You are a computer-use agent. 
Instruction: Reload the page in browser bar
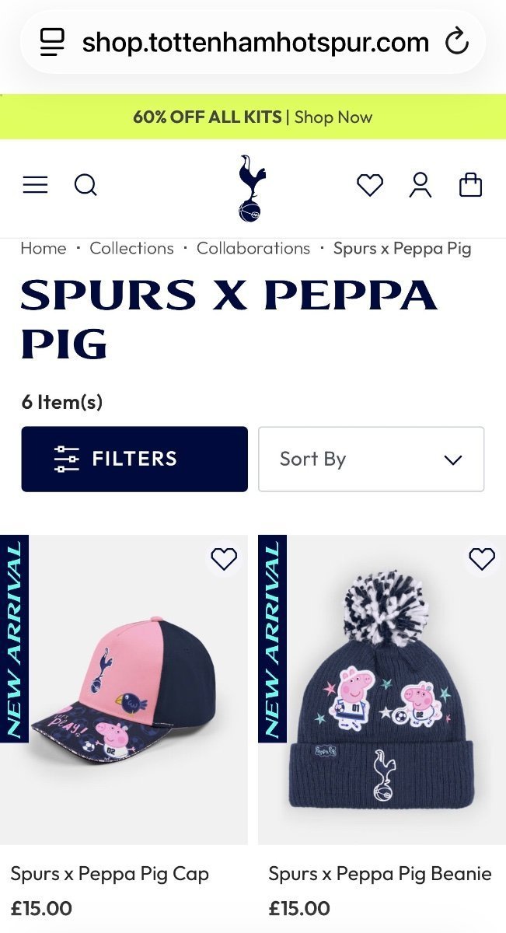pos(457,42)
